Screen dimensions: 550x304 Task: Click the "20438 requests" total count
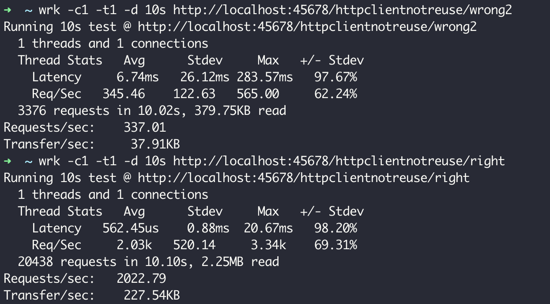tap(57, 262)
